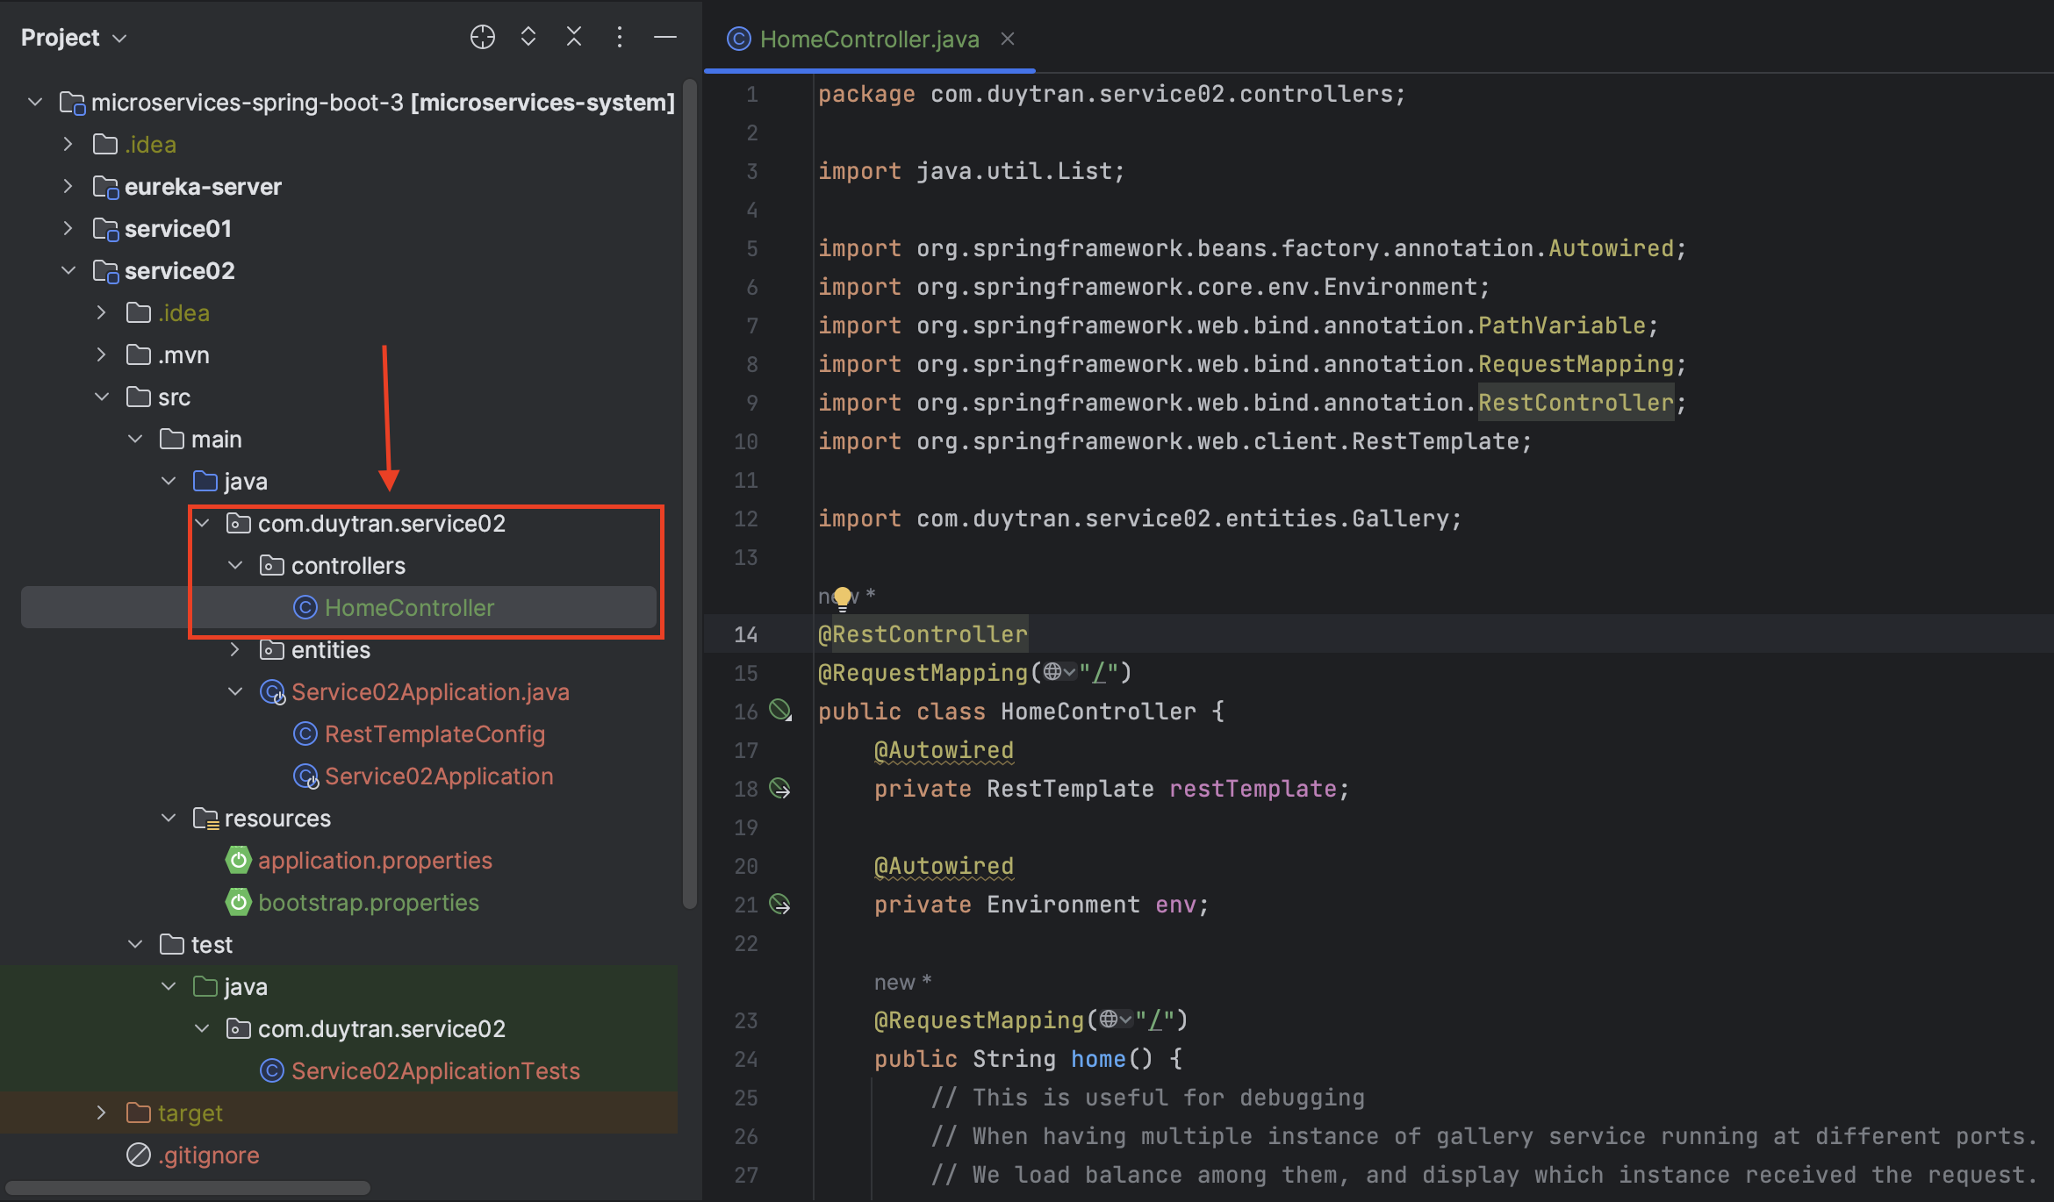Collapse the controllers package node

[235, 565]
